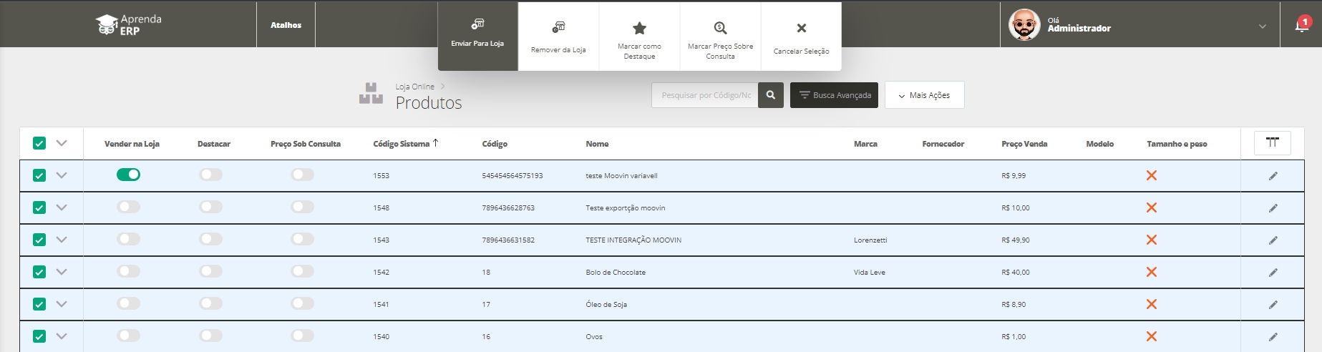
Task: Cancel selection with the X icon
Action: click(801, 28)
